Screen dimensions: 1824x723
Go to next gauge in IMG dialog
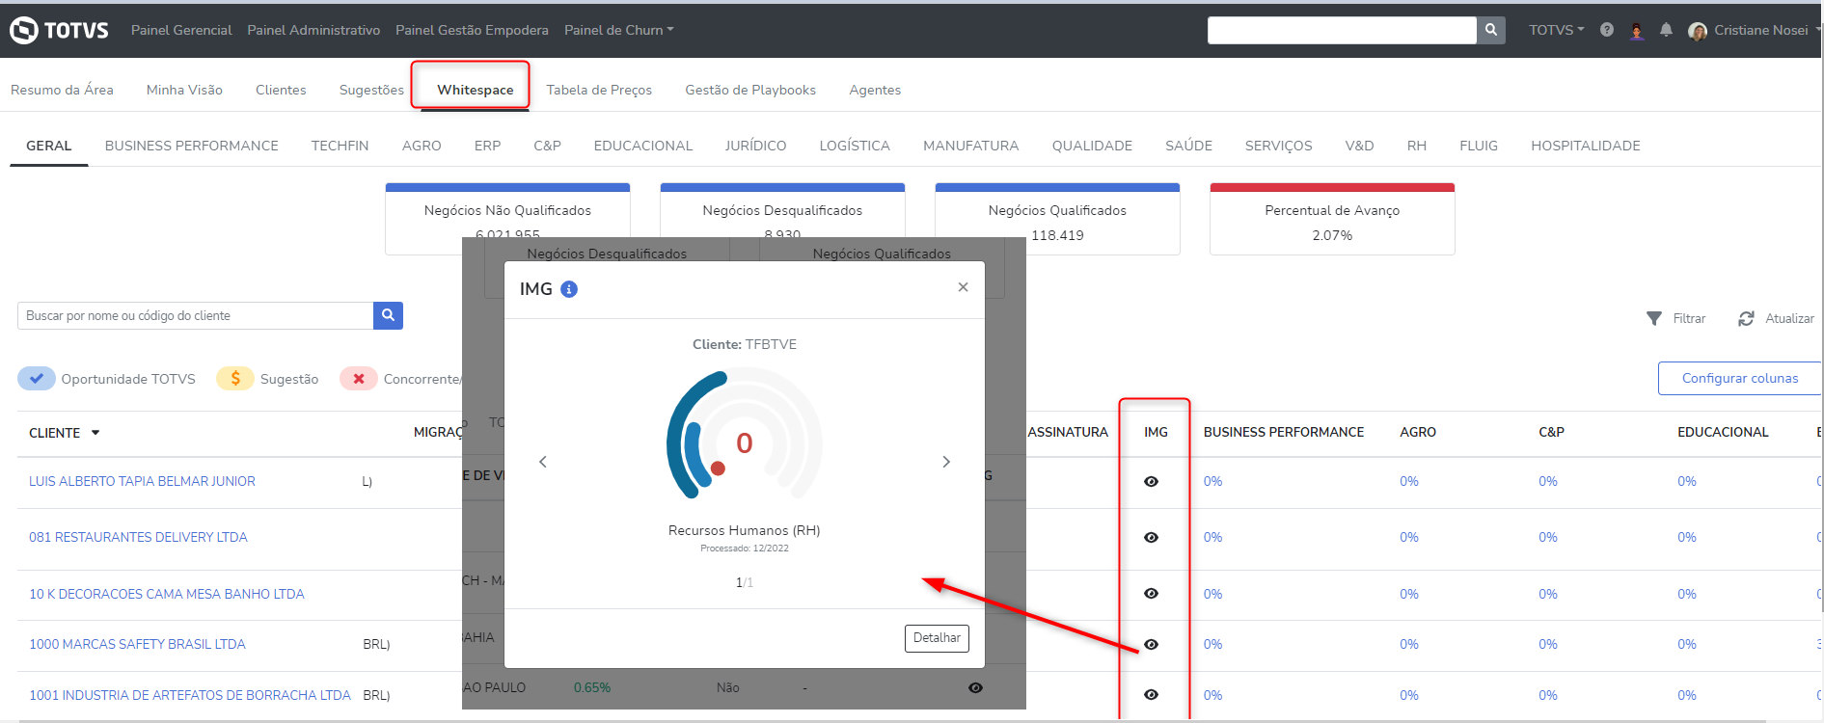pyautogui.click(x=946, y=462)
